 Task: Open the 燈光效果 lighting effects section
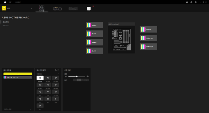pyautogui.click(x=6, y=22)
